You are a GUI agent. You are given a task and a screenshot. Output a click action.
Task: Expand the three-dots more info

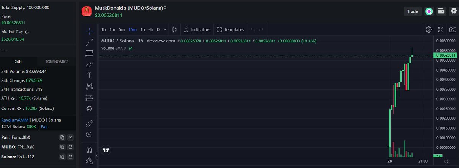tap(5, 51)
